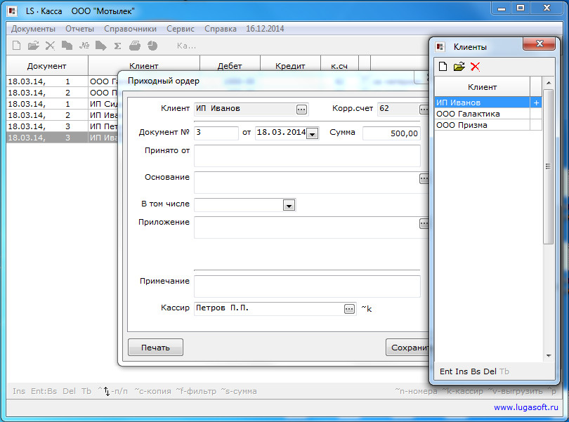Click the ellipsis button beside Кассир field
The height and width of the screenshot is (422, 569).
click(x=349, y=308)
